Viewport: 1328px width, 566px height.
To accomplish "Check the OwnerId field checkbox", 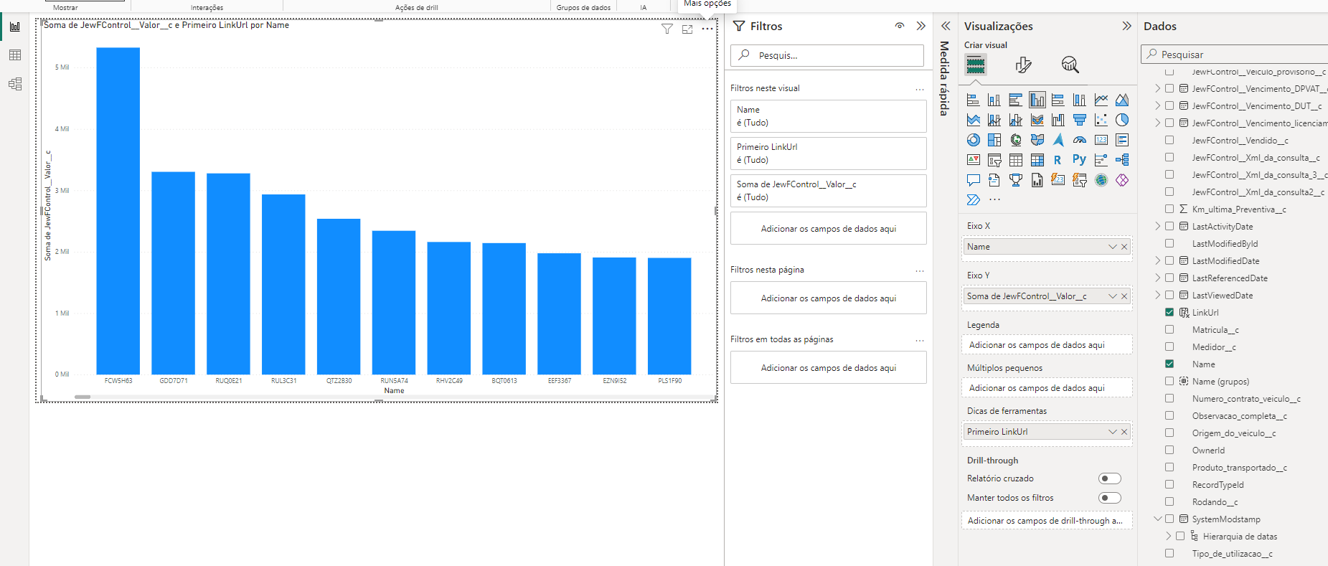I will pyautogui.click(x=1169, y=450).
